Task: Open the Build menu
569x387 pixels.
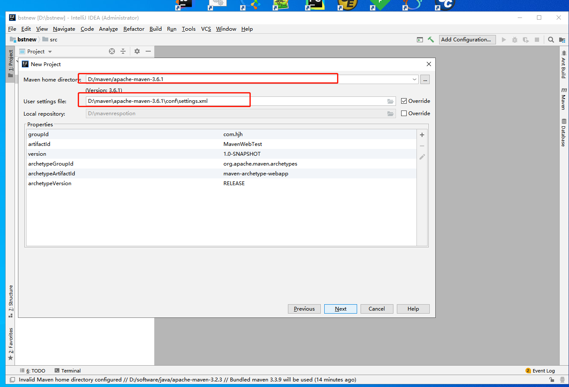Action: pyautogui.click(x=155, y=29)
